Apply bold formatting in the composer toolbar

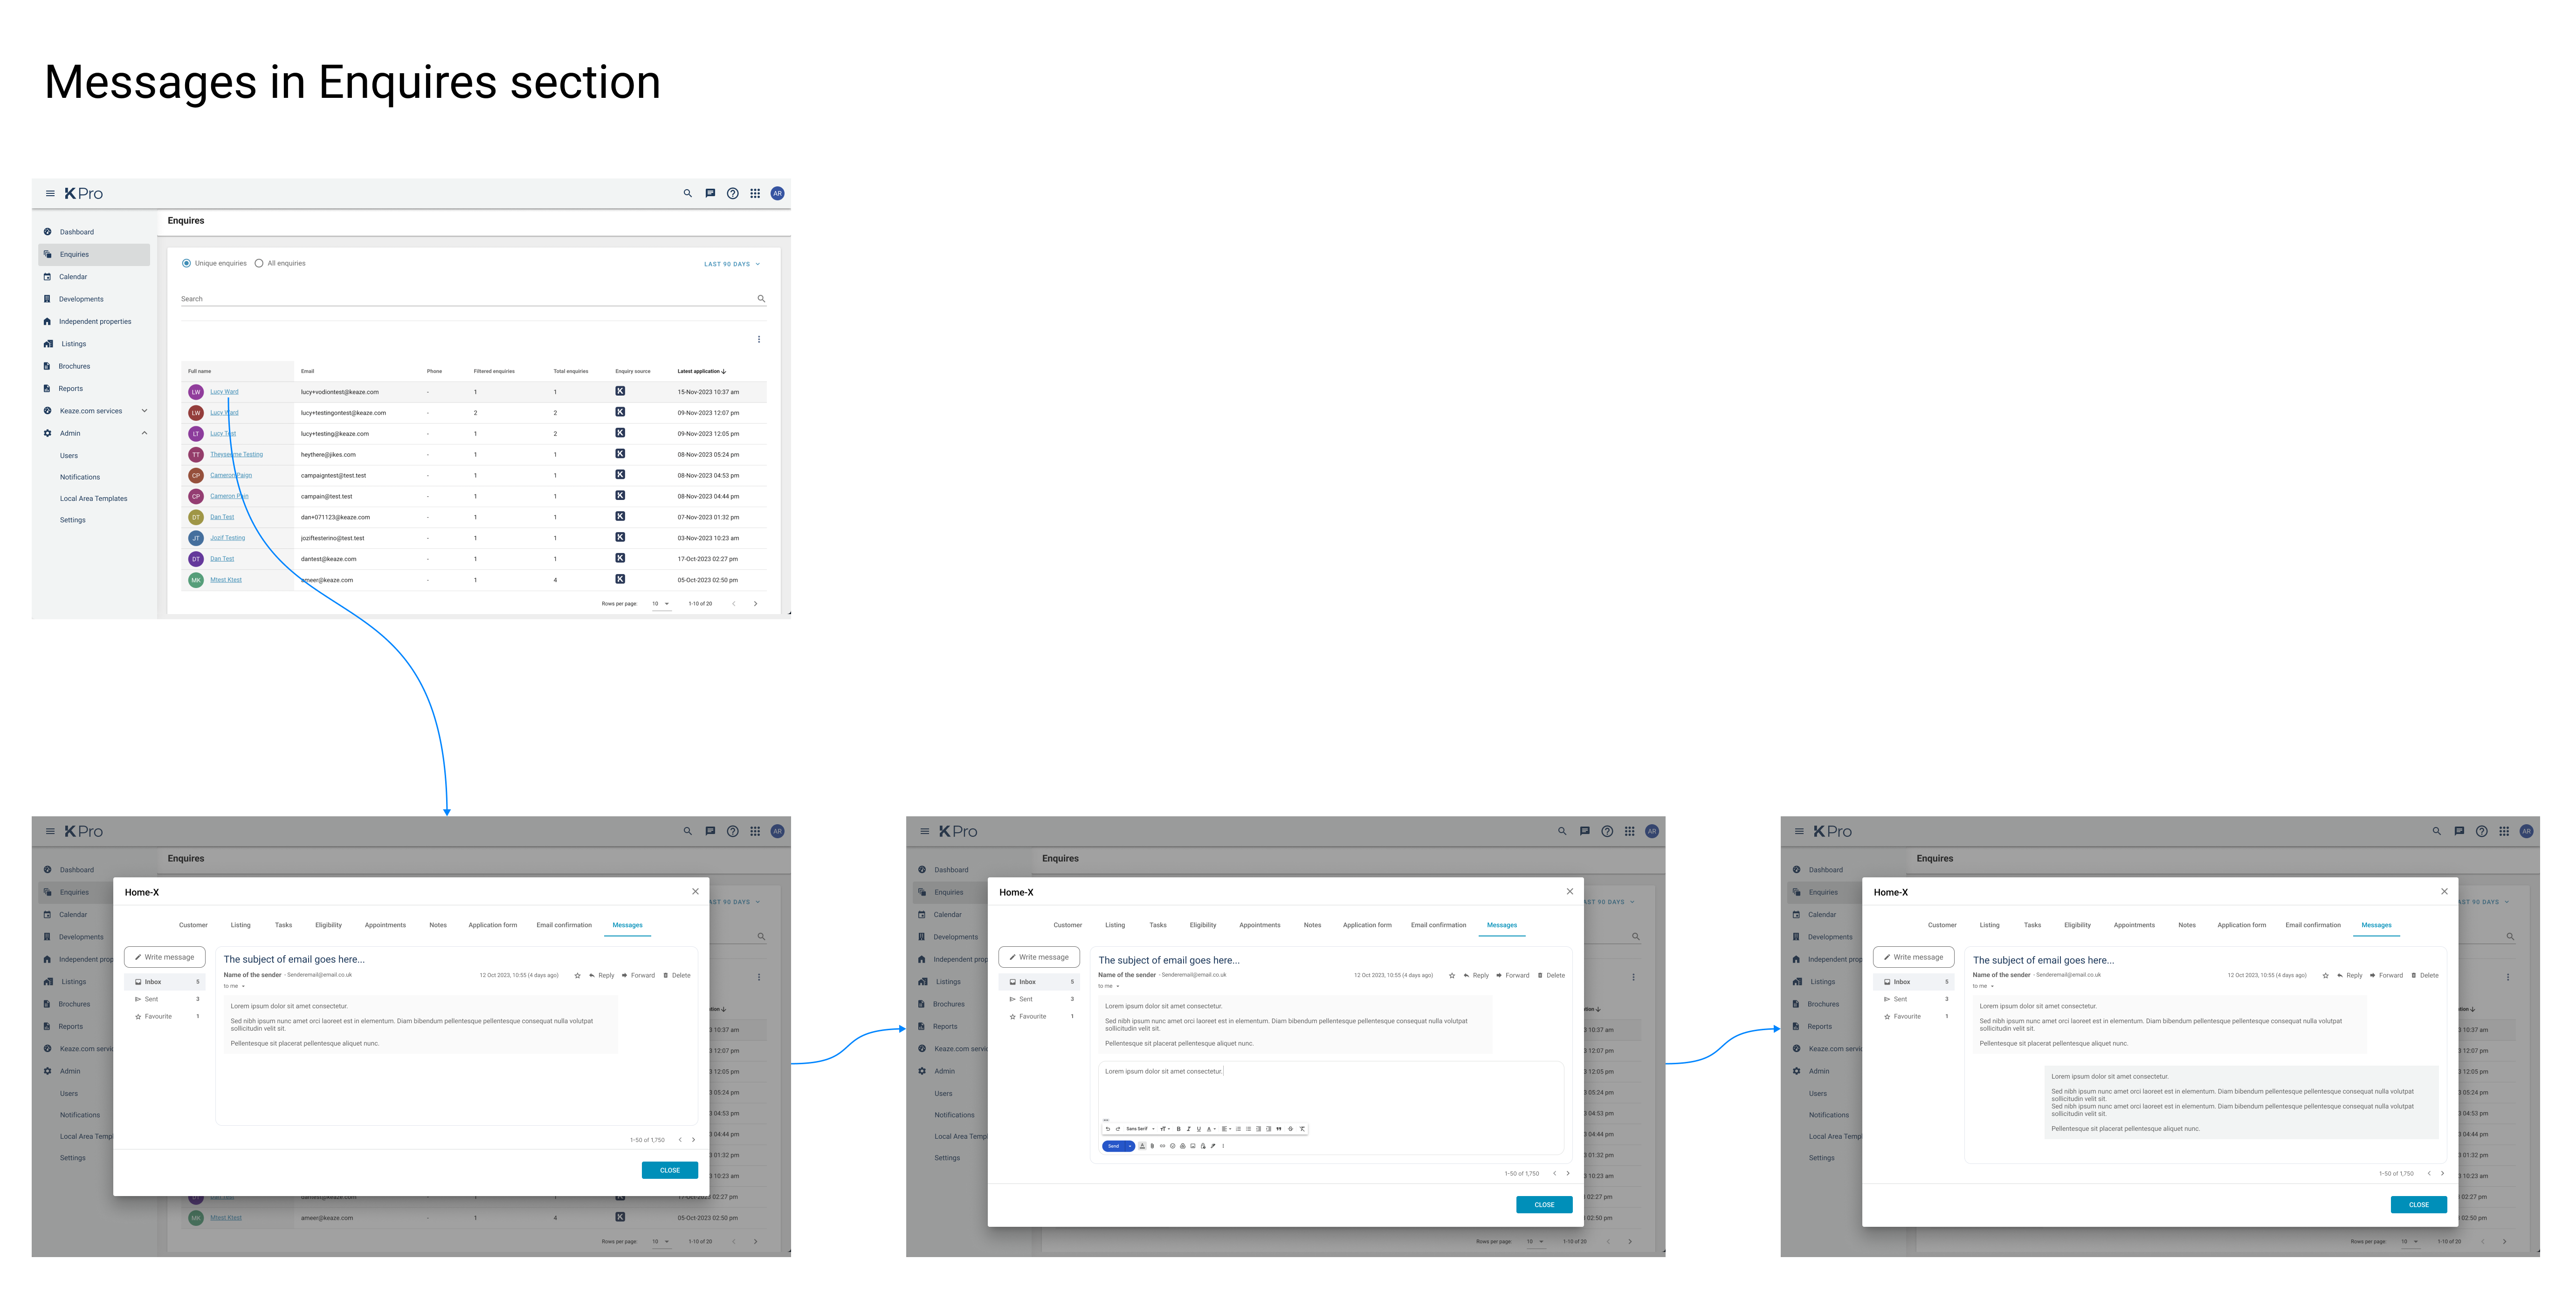coord(1179,1129)
